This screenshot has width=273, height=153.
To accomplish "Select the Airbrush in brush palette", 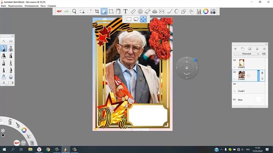I will coord(11,48).
